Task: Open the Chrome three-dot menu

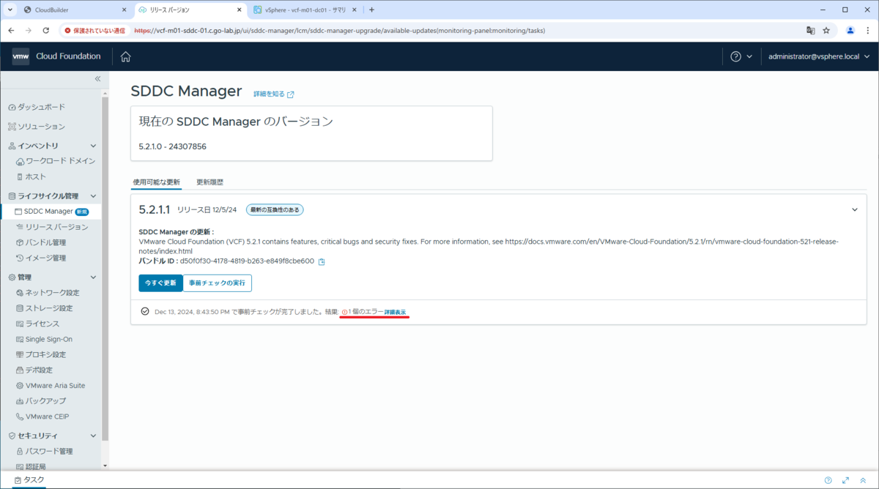Action: point(867,31)
